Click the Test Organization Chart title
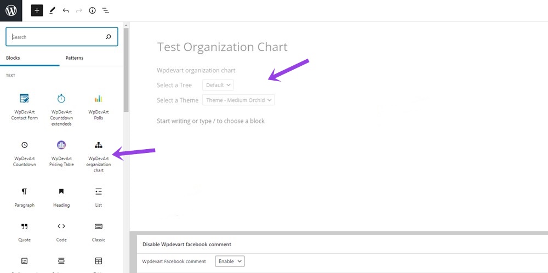 pos(222,47)
